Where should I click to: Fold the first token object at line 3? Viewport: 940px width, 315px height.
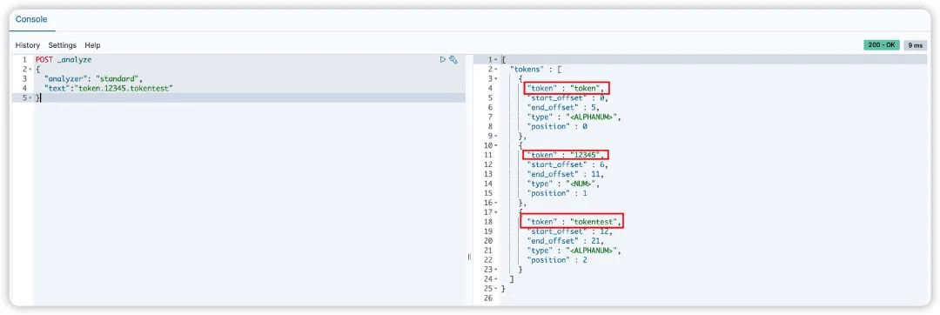point(496,78)
